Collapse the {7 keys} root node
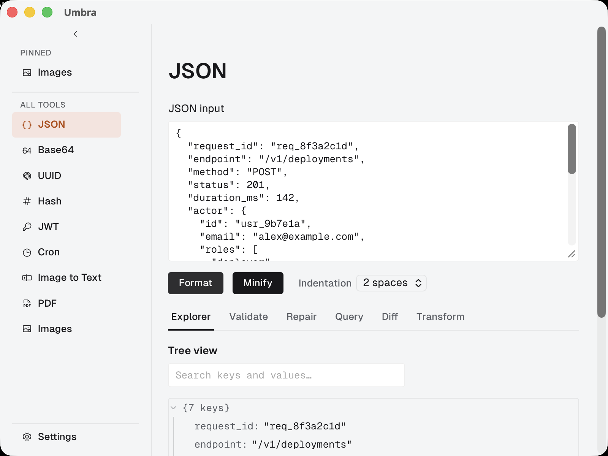Viewport: 608px width, 456px height. [x=174, y=408]
